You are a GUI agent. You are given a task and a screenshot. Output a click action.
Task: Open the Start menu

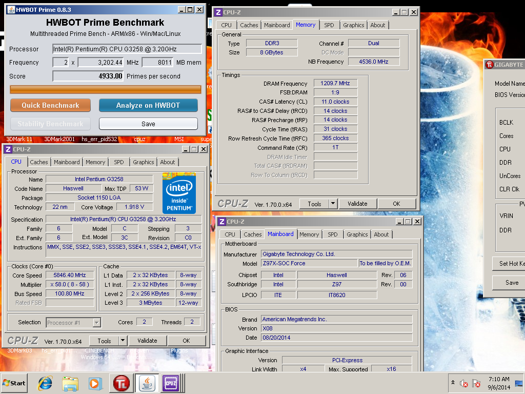click(x=14, y=383)
